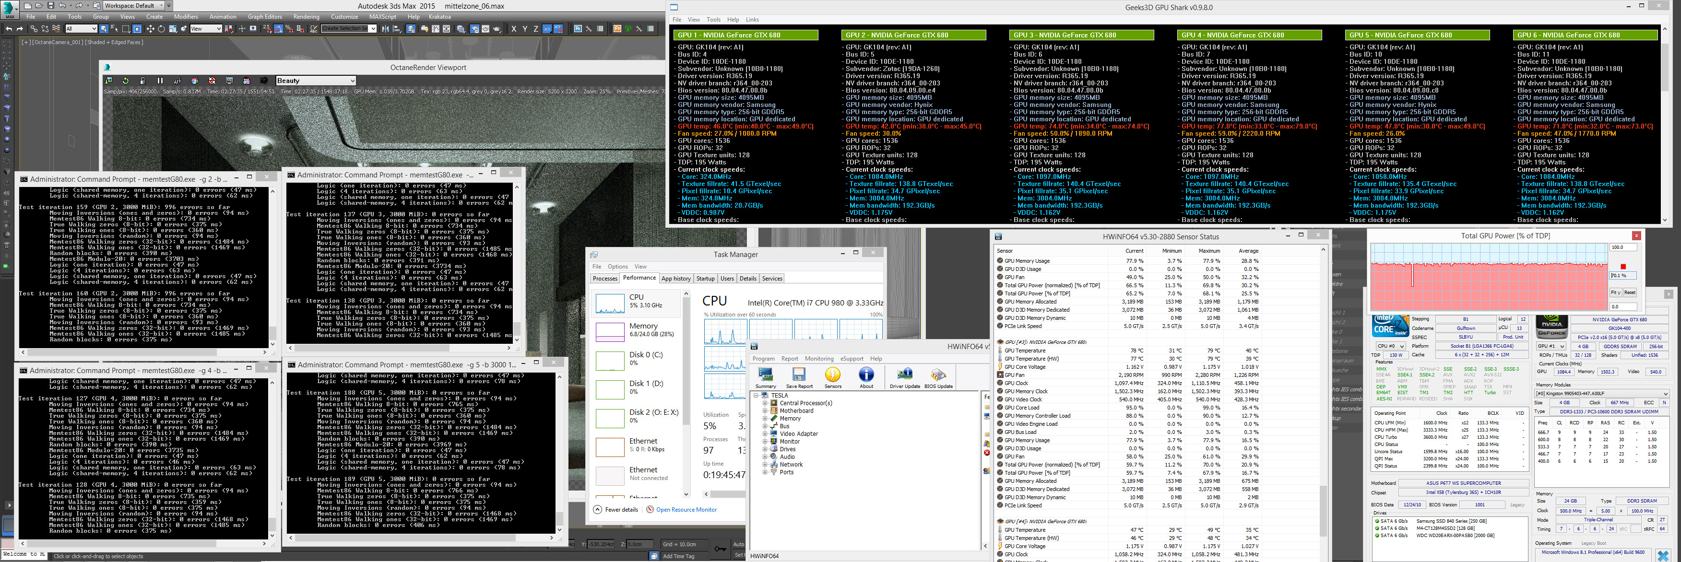Pause rendering in OctaneRender Viewport
1681x562 pixels.
[160, 81]
